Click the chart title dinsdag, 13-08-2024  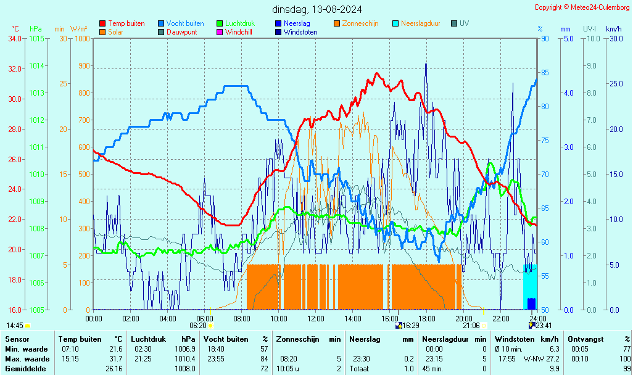pyautogui.click(x=318, y=9)
